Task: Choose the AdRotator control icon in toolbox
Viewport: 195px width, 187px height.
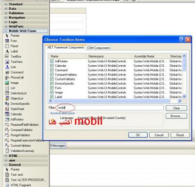Action: pos(7,119)
